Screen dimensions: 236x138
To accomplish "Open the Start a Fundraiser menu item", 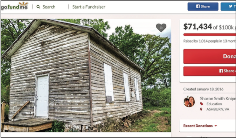I will pos(89,7).
